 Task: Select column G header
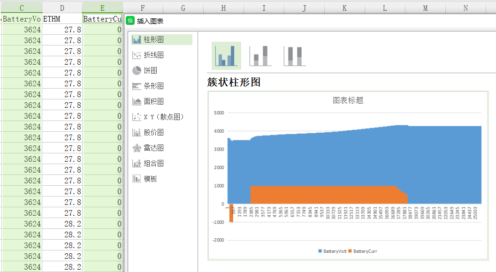click(x=183, y=8)
